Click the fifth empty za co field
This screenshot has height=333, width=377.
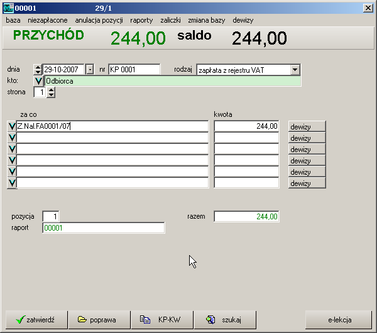click(x=112, y=172)
